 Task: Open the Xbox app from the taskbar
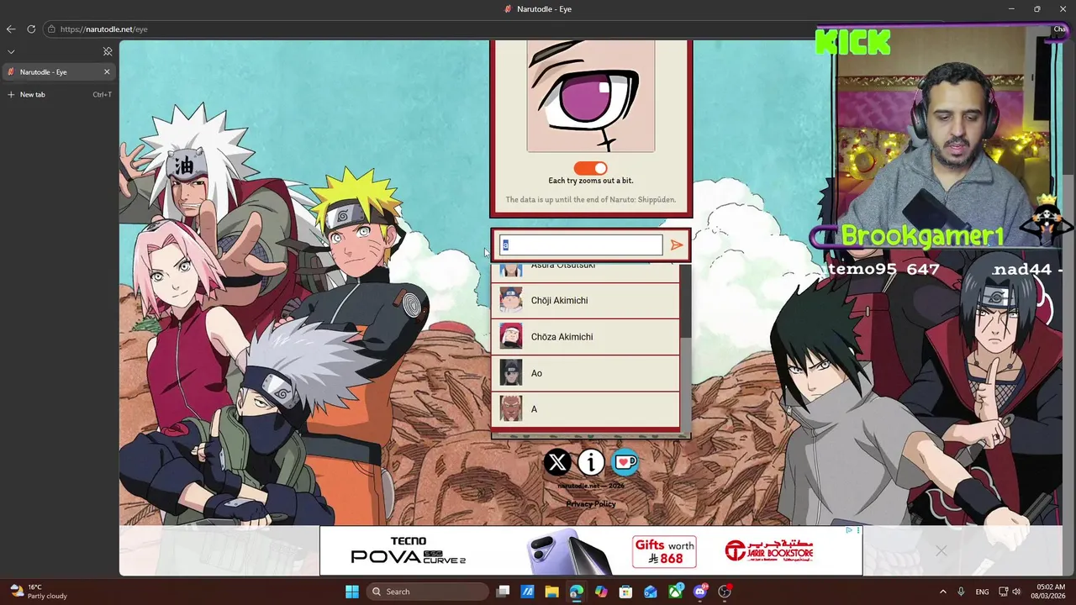click(x=675, y=592)
